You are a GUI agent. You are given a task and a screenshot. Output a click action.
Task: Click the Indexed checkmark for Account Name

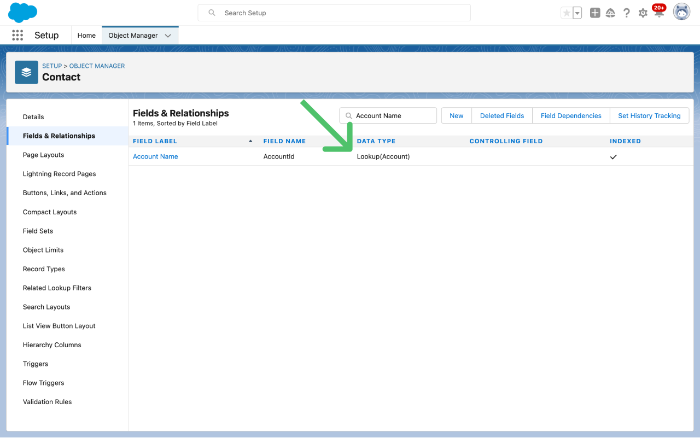[x=613, y=157]
